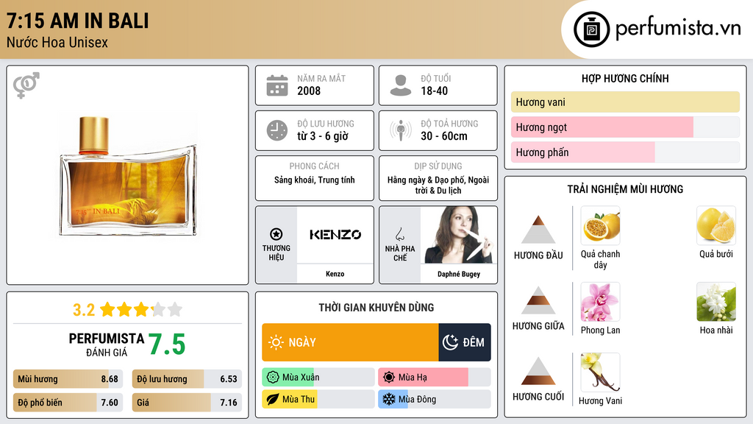Click the Mùi hương 8.68 score bar

pyautogui.click(x=68, y=379)
